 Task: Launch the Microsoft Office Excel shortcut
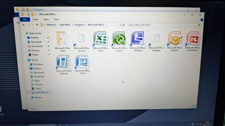[100, 41]
